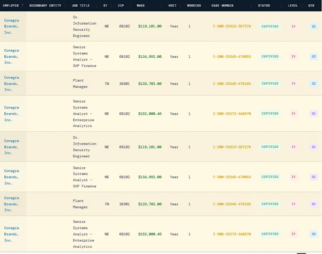This screenshot has width=322, height=254.
Task: Click case number I-200-25273-348870 in the Q2 row
Action: point(232,234)
